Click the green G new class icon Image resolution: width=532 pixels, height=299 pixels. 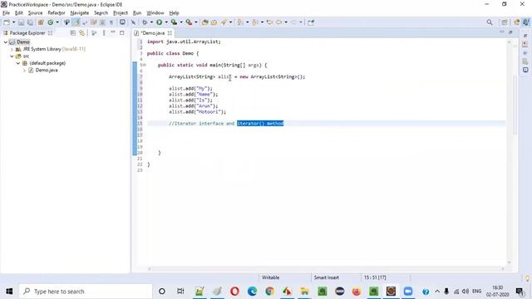50,22
